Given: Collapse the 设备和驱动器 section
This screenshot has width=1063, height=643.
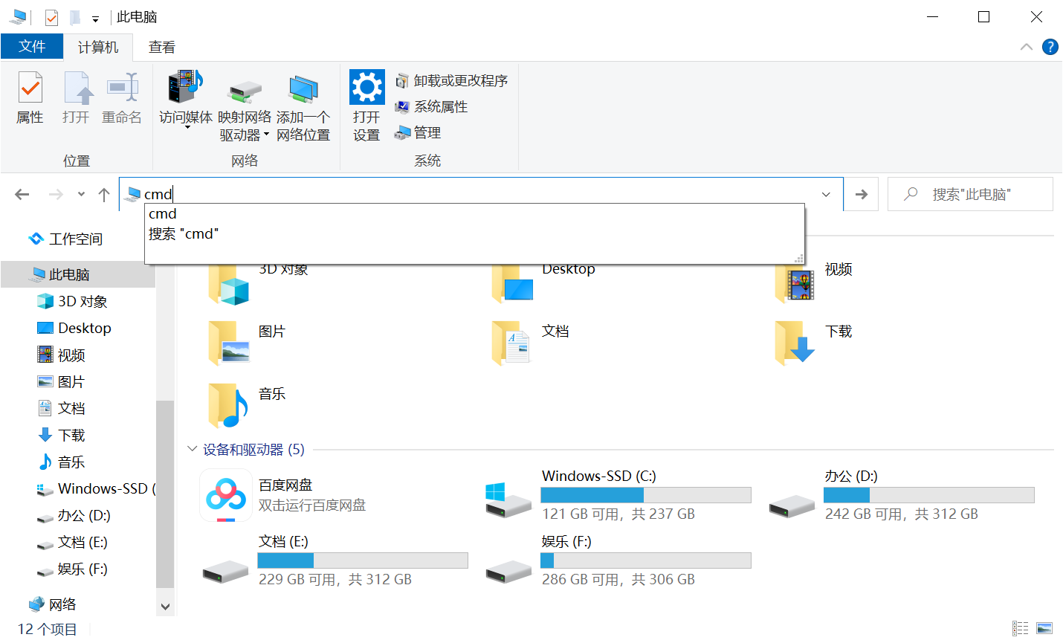Looking at the screenshot, I should pyautogui.click(x=192, y=449).
